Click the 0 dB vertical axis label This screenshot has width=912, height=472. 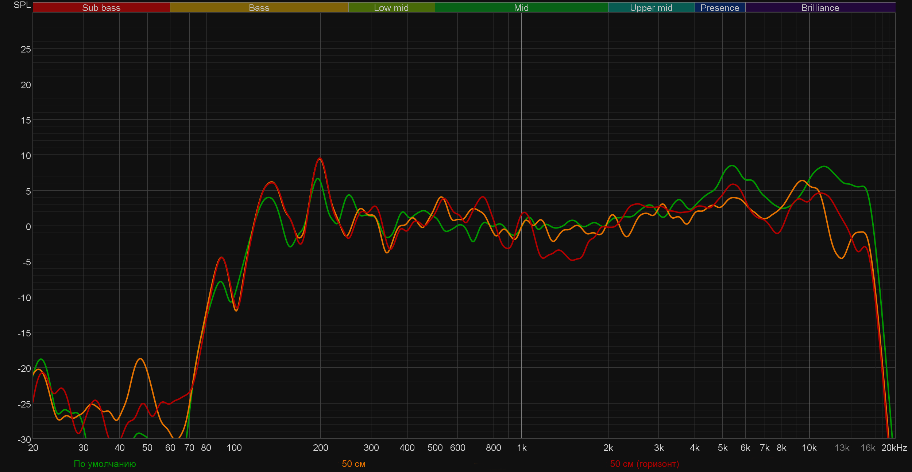pyautogui.click(x=28, y=227)
